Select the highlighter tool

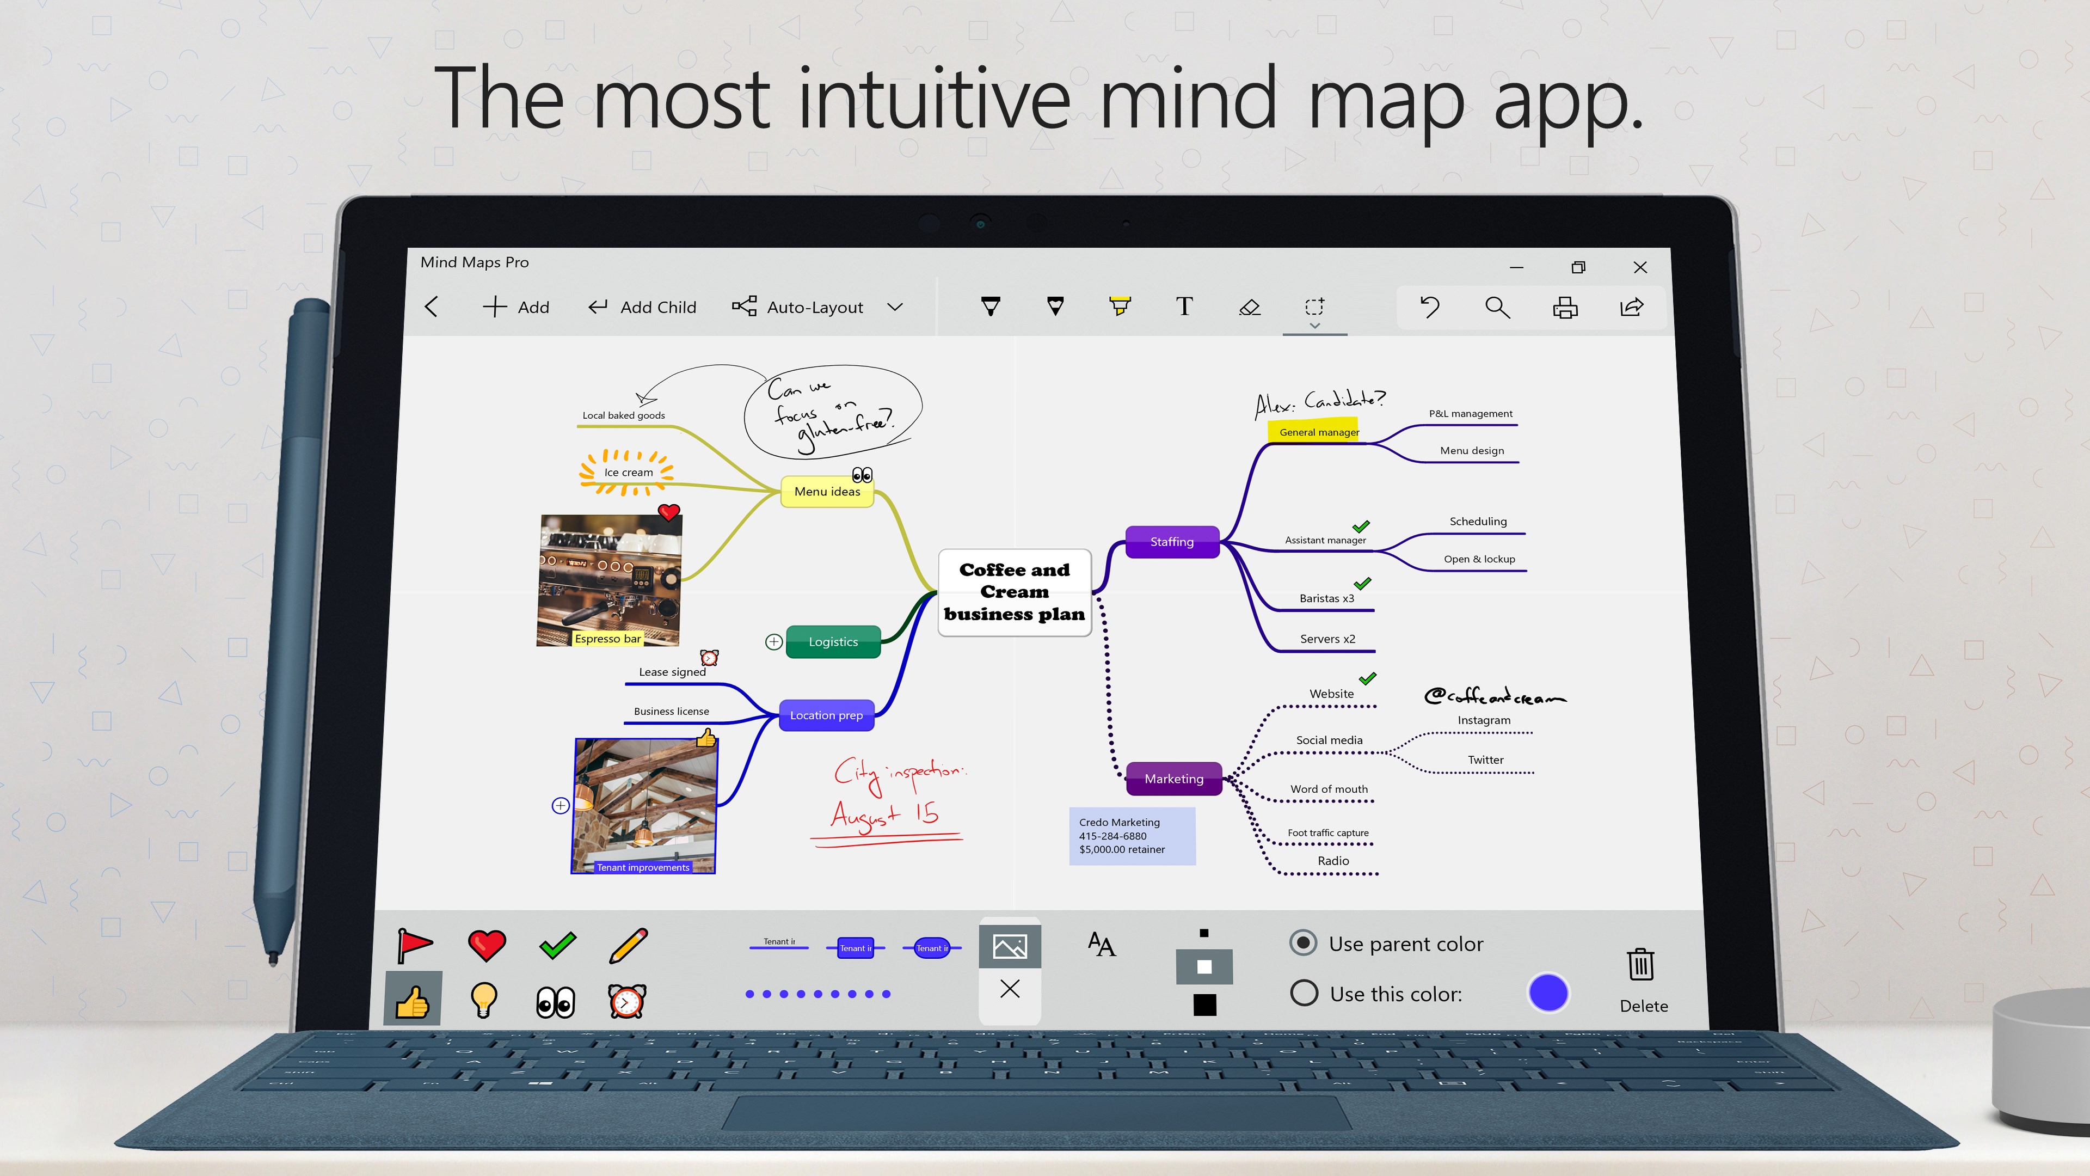coord(1120,307)
